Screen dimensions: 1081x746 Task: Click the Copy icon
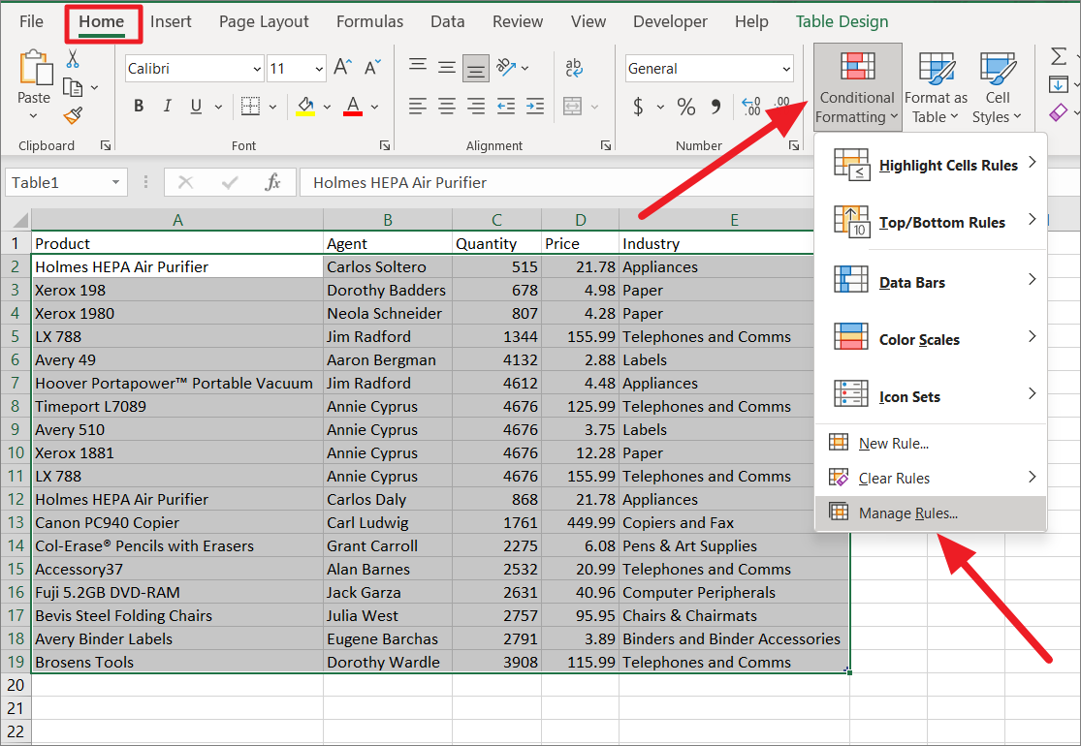pos(73,87)
